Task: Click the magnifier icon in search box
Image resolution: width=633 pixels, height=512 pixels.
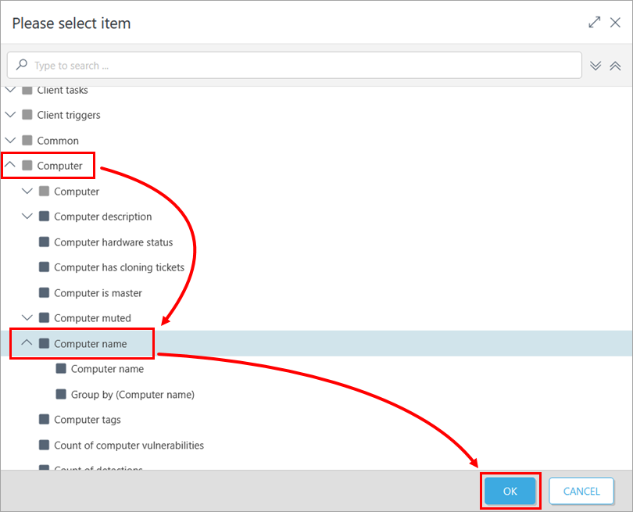Action: (22, 65)
